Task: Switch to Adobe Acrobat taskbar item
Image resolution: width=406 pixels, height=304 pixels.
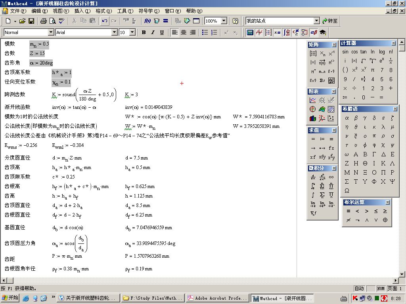Action: click(x=217, y=298)
